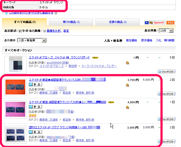Sort by 現在価格
This screenshot has width=181, height=147.
[131, 40]
